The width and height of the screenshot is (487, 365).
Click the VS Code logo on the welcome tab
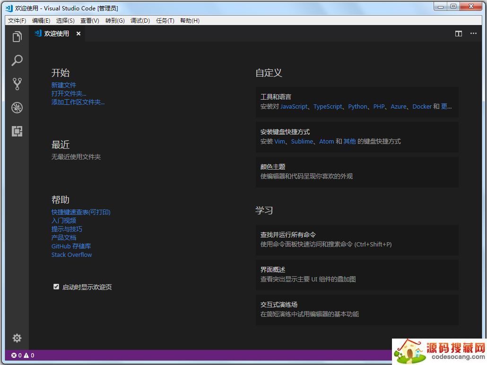pos(37,34)
